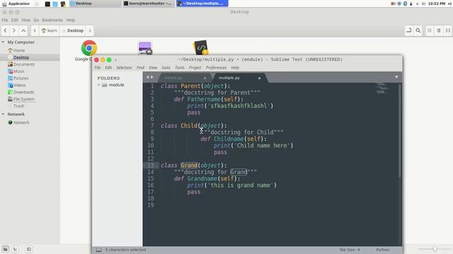The image size is (453, 254).
Task: Show tree view in file manager sidebar
Action: click(x=15, y=249)
